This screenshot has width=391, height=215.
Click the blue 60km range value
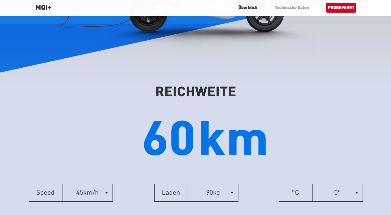[x=205, y=139]
